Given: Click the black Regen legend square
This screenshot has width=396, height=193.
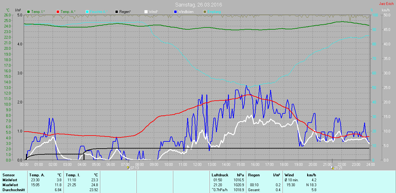Looking at the screenshot, I should point(117,12).
